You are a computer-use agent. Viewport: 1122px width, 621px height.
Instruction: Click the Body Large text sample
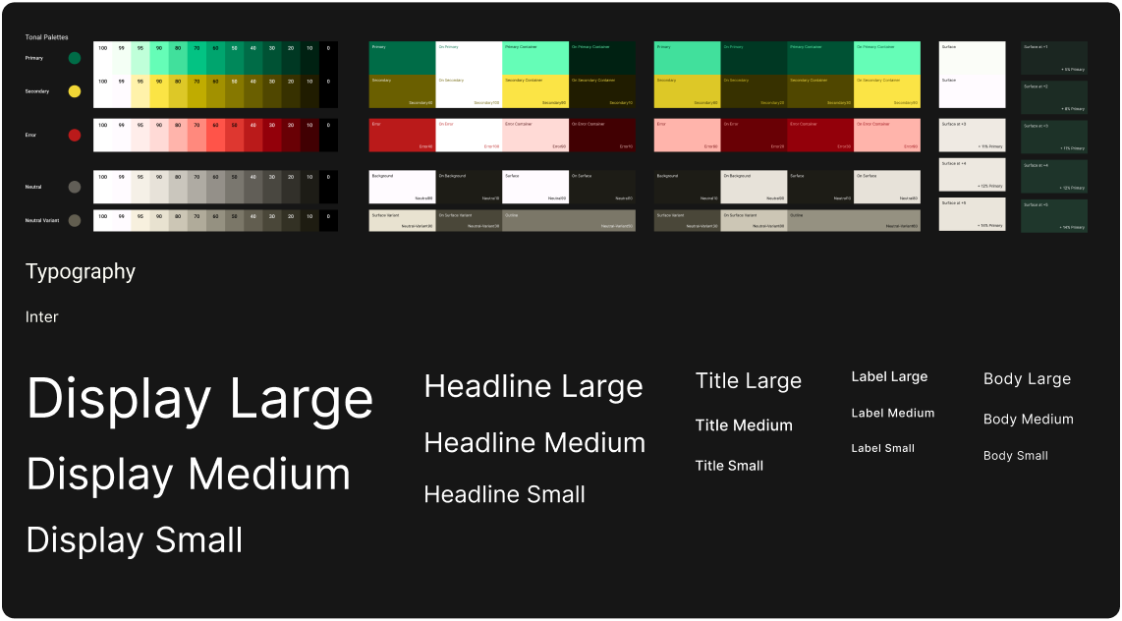1027,379
